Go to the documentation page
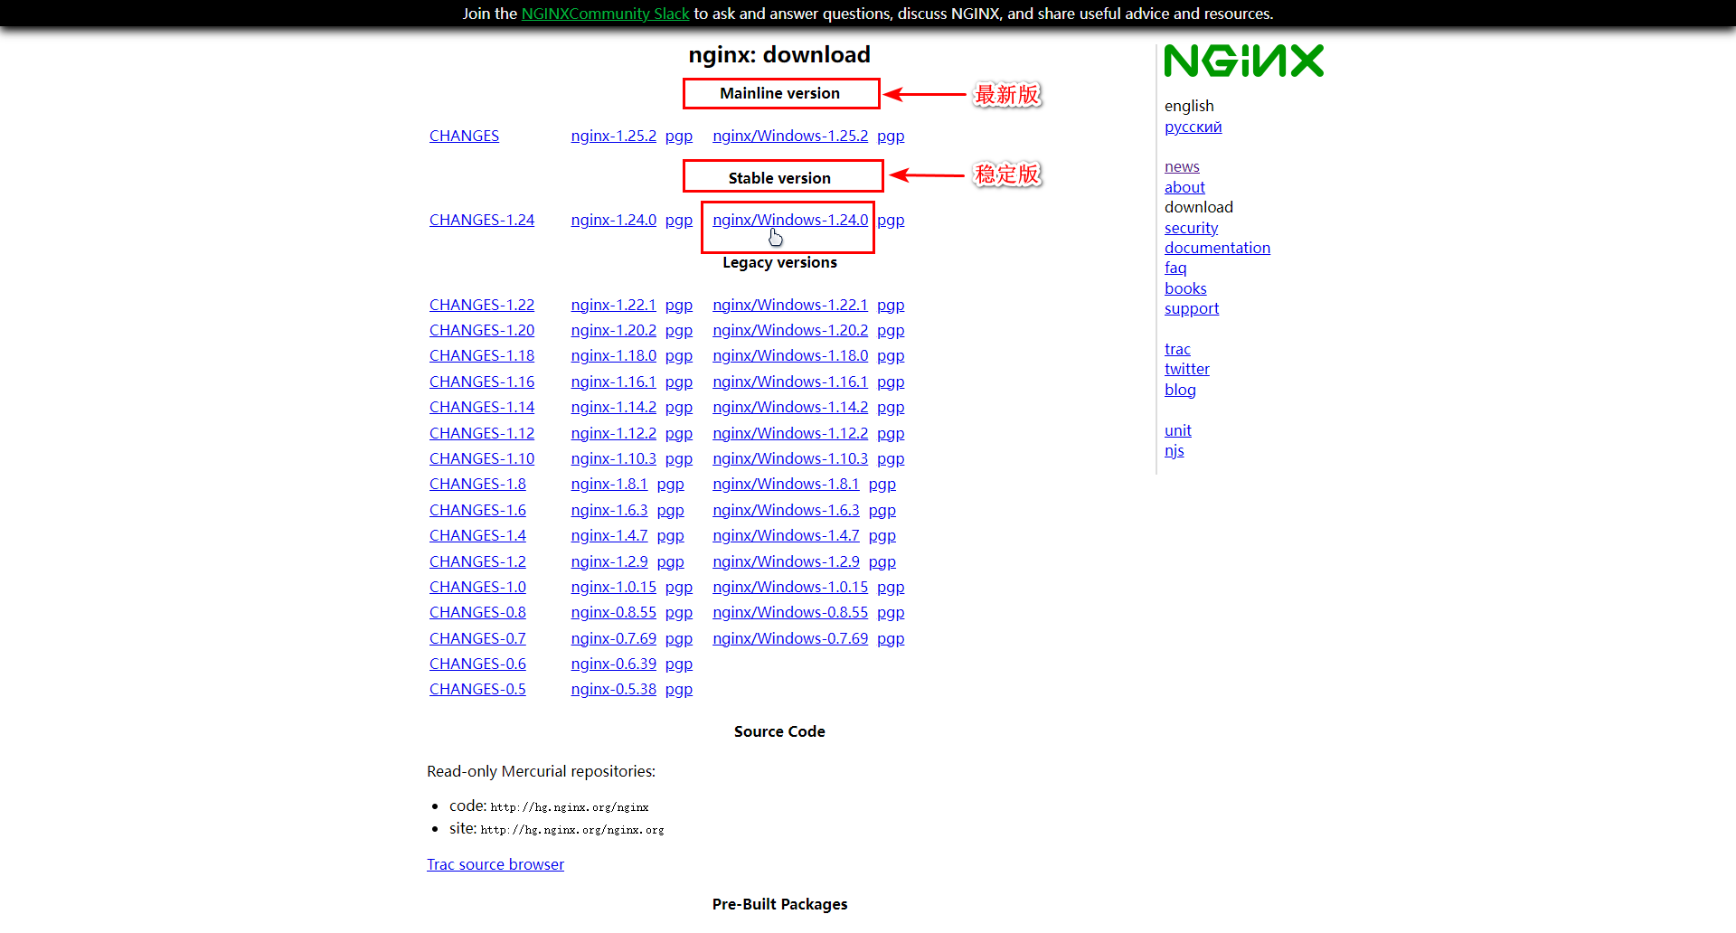The width and height of the screenshot is (1736, 933). point(1217,248)
